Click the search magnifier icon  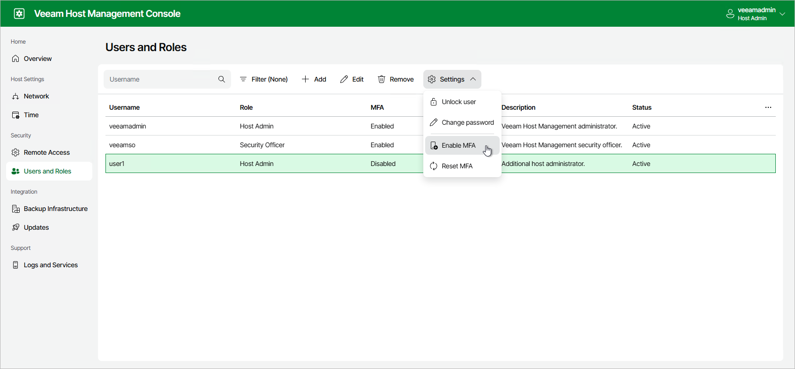pyautogui.click(x=222, y=79)
